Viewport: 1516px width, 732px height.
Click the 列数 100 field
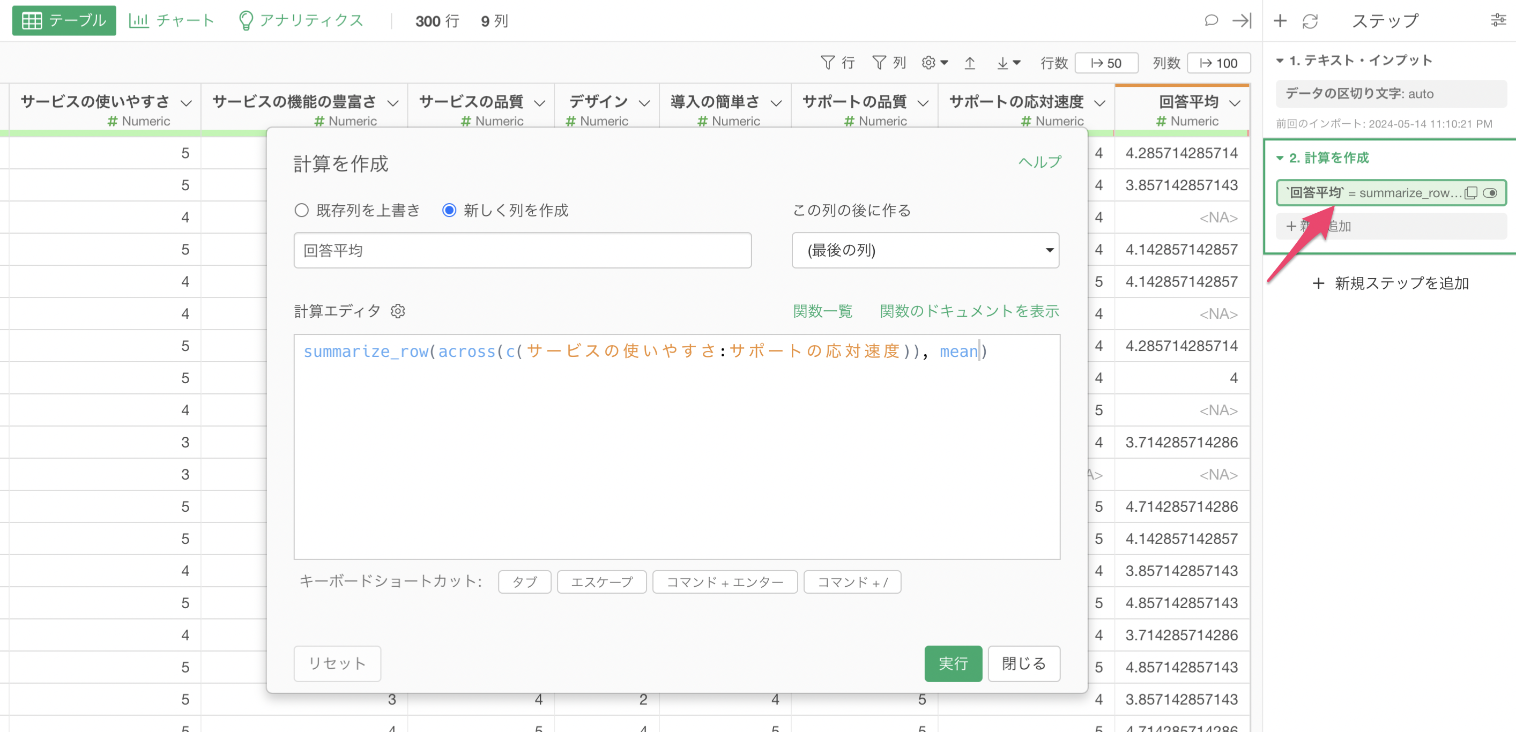coord(1218,63)
